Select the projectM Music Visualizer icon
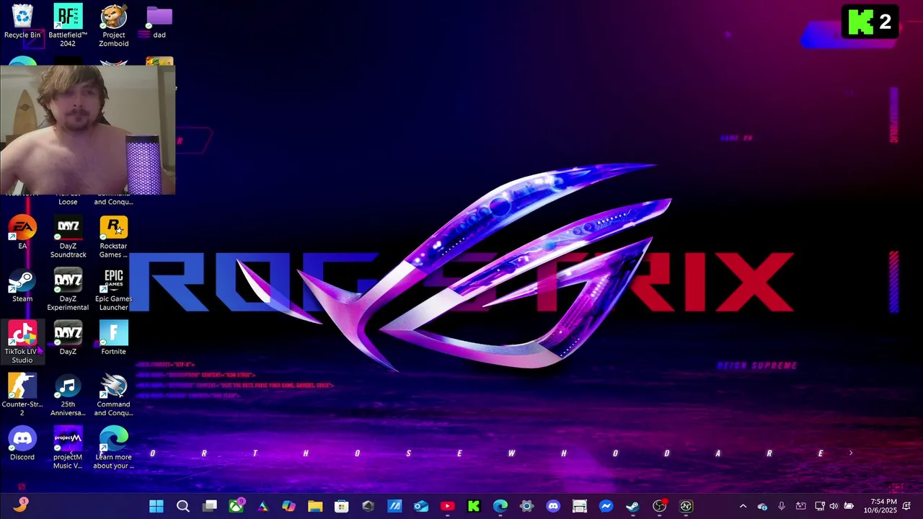The width and height of the screenshot is (923, 519). coord(68,448)
